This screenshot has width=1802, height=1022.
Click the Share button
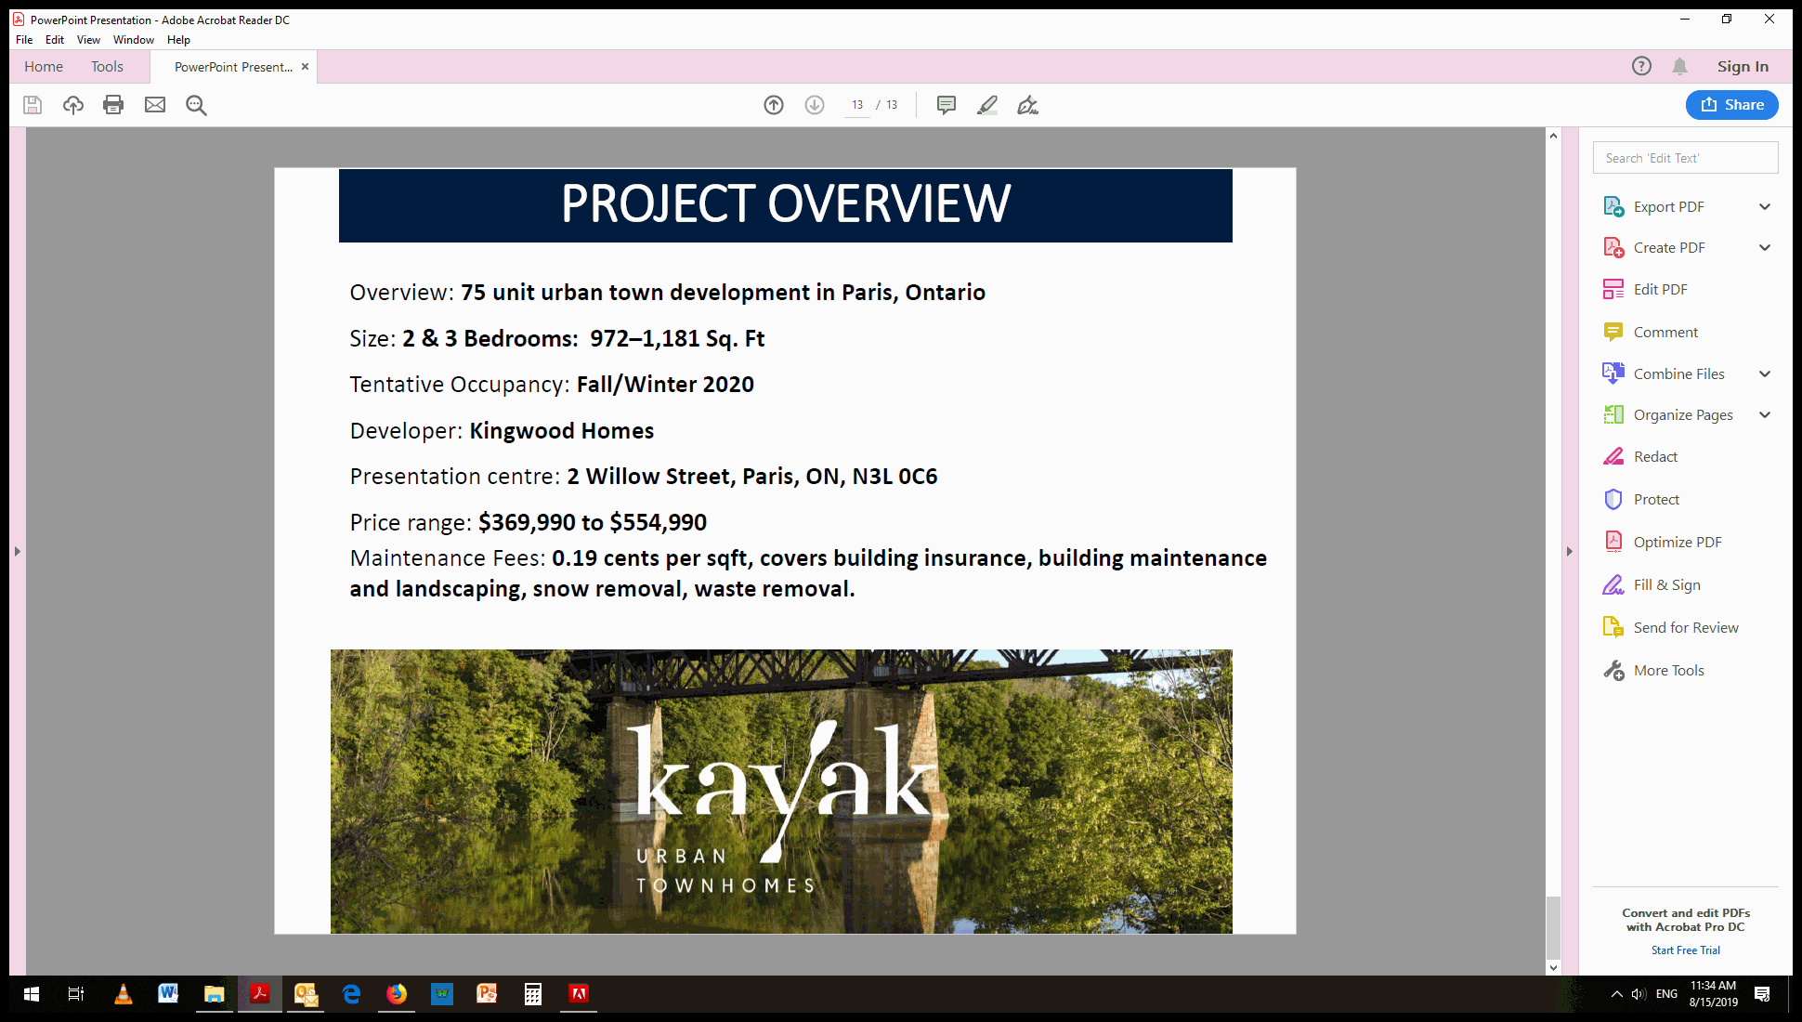coord(1731,105)
